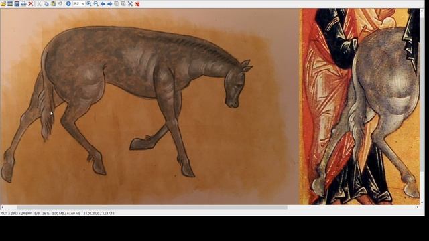
Task: Click the '31.03.2020 / 12:17:18' date entry
Action: [x=99, y=213]
